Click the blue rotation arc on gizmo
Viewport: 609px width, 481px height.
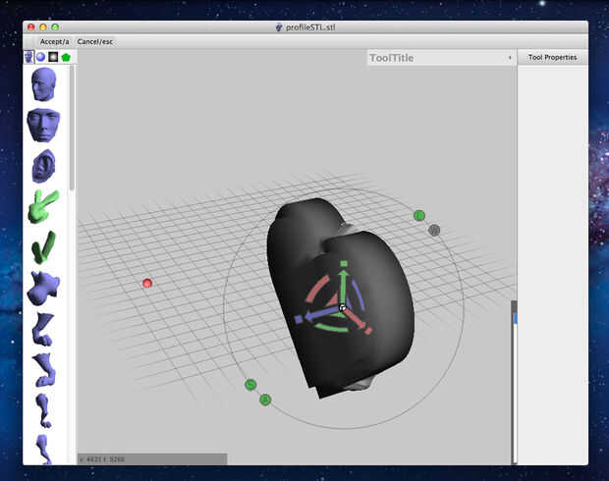click(x=359, y=295)
